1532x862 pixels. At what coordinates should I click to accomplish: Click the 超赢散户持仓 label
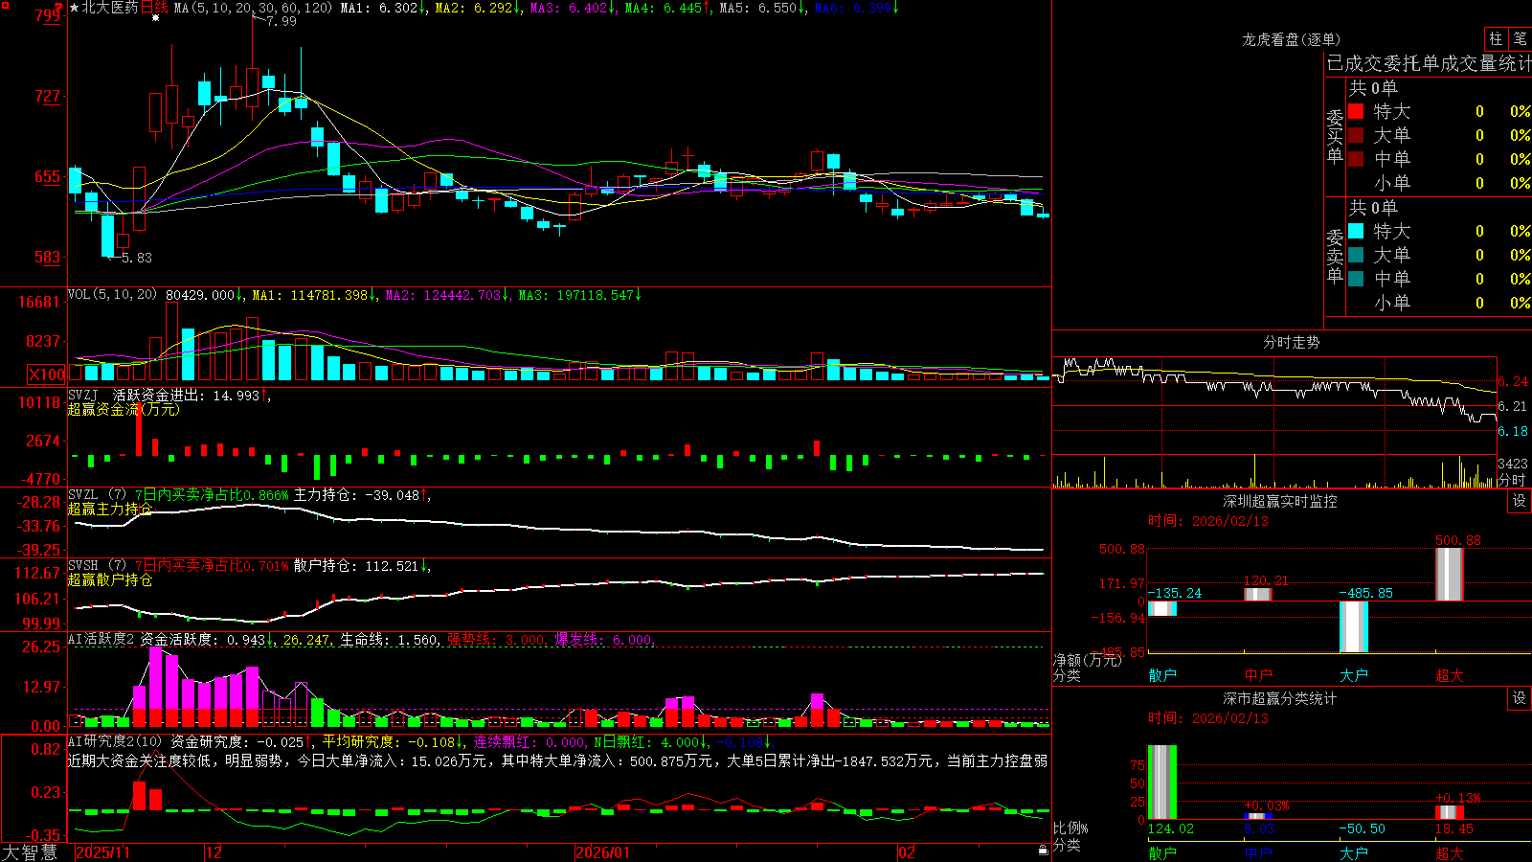point(110,579)
